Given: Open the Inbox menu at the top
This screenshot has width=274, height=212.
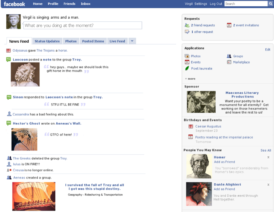Looking at the screenshot, I should point(85,4).
